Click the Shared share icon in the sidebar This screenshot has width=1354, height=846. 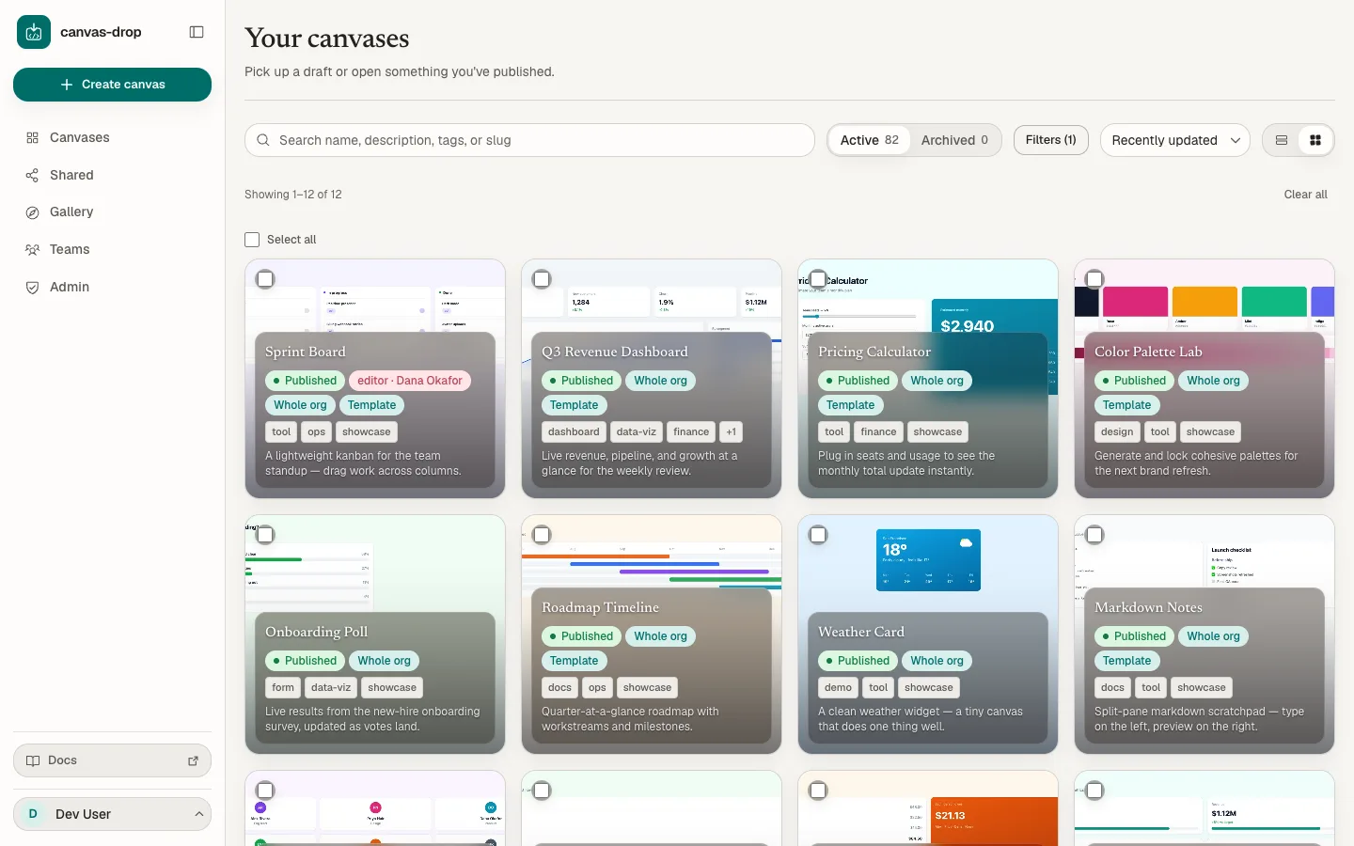(32, 175)
